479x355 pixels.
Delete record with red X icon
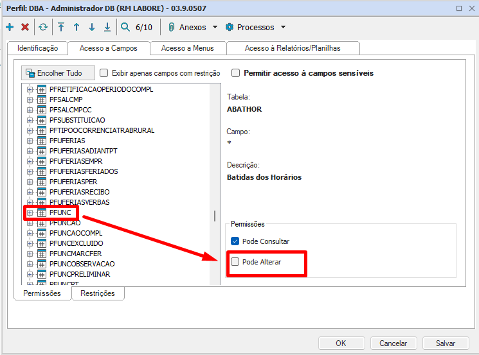click(x=25, y=27)
